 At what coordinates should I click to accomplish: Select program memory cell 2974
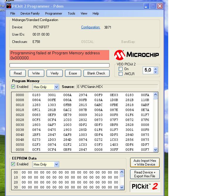tap(83, 95)
